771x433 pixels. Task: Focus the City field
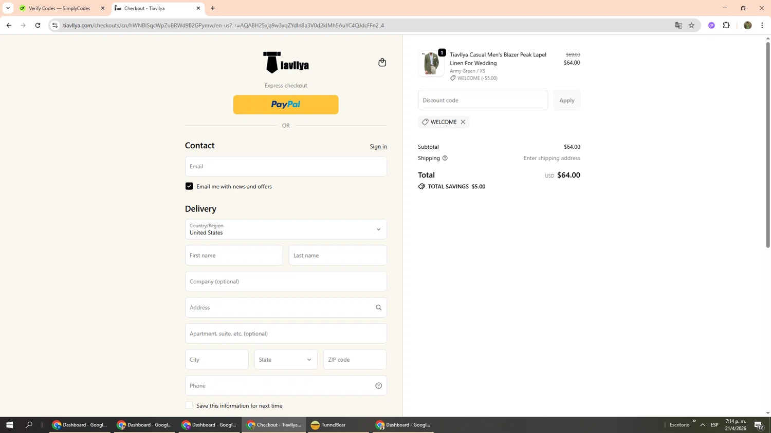pyautogui.click(x=216, y=360)
